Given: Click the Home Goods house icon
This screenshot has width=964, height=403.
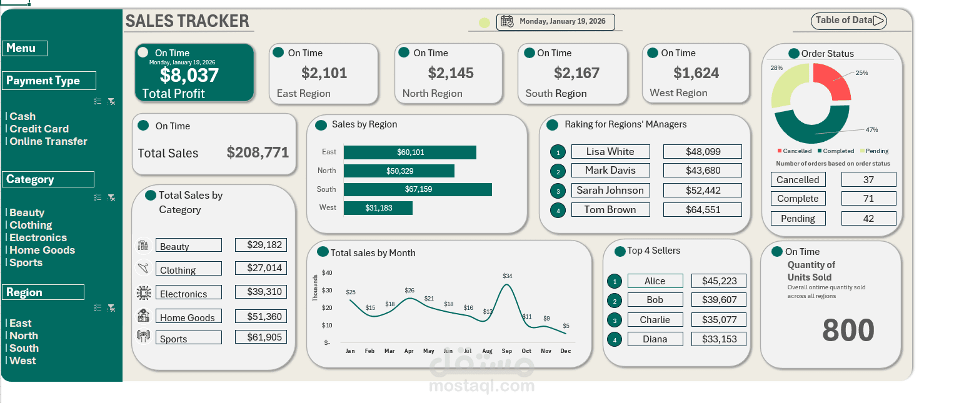Looking at the screenshot, I should click(143, 316).
